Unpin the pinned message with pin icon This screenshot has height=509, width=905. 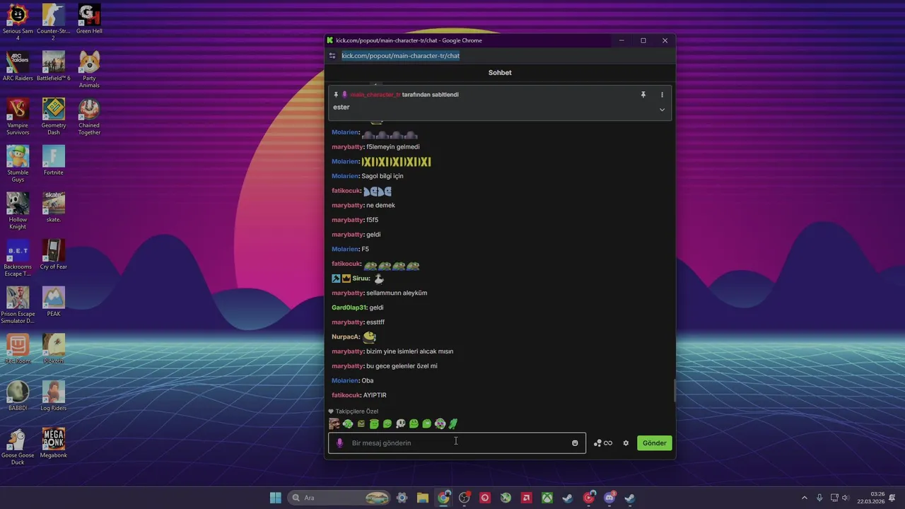643,95
